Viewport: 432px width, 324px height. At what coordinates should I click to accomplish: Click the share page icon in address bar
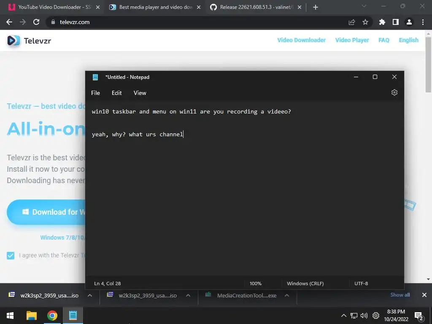click(x=351, y=22)
